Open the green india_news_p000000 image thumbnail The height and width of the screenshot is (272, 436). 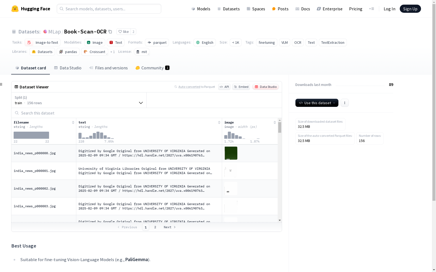[x=231, y=153]
